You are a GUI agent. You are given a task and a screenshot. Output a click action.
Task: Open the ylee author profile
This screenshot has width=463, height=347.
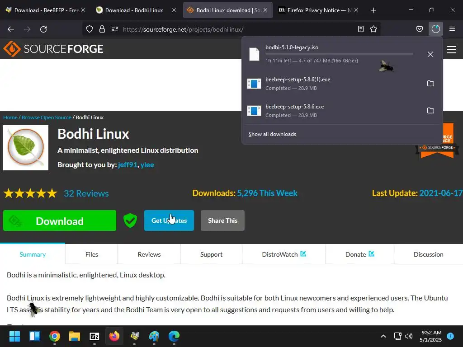click(147, 165)
